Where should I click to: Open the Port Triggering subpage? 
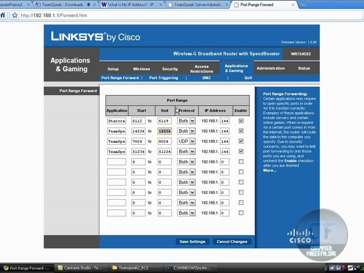163,78
